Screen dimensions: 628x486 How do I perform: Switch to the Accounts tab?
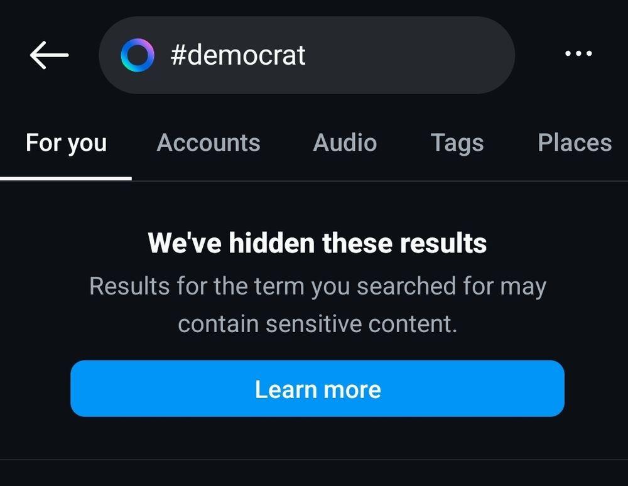(208, 143)
